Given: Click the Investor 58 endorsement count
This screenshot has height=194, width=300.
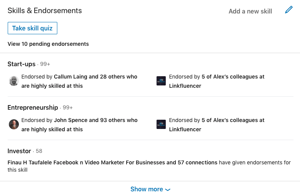Looking at the screenshot, I should 39,151.
